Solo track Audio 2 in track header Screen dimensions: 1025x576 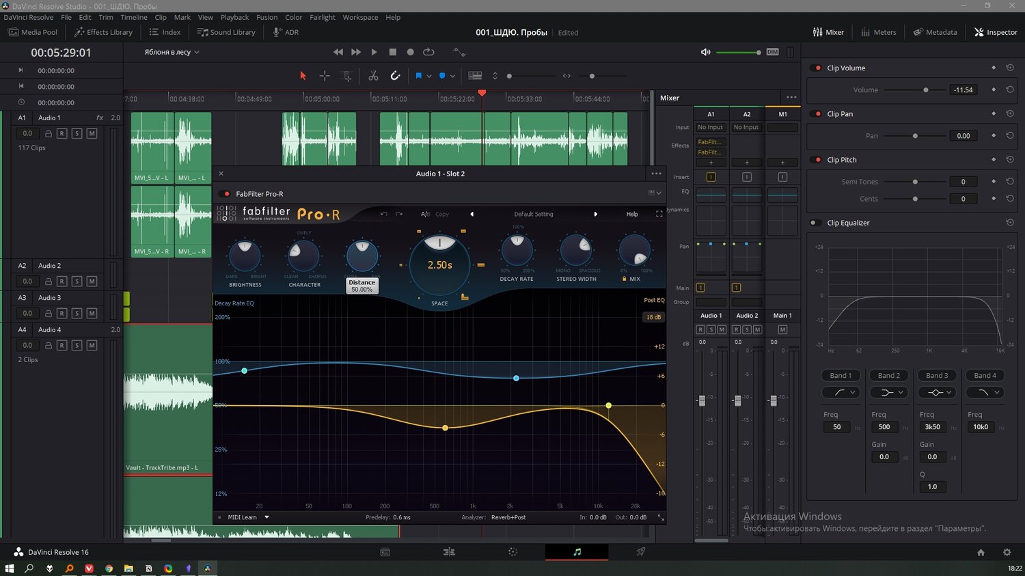77,281
